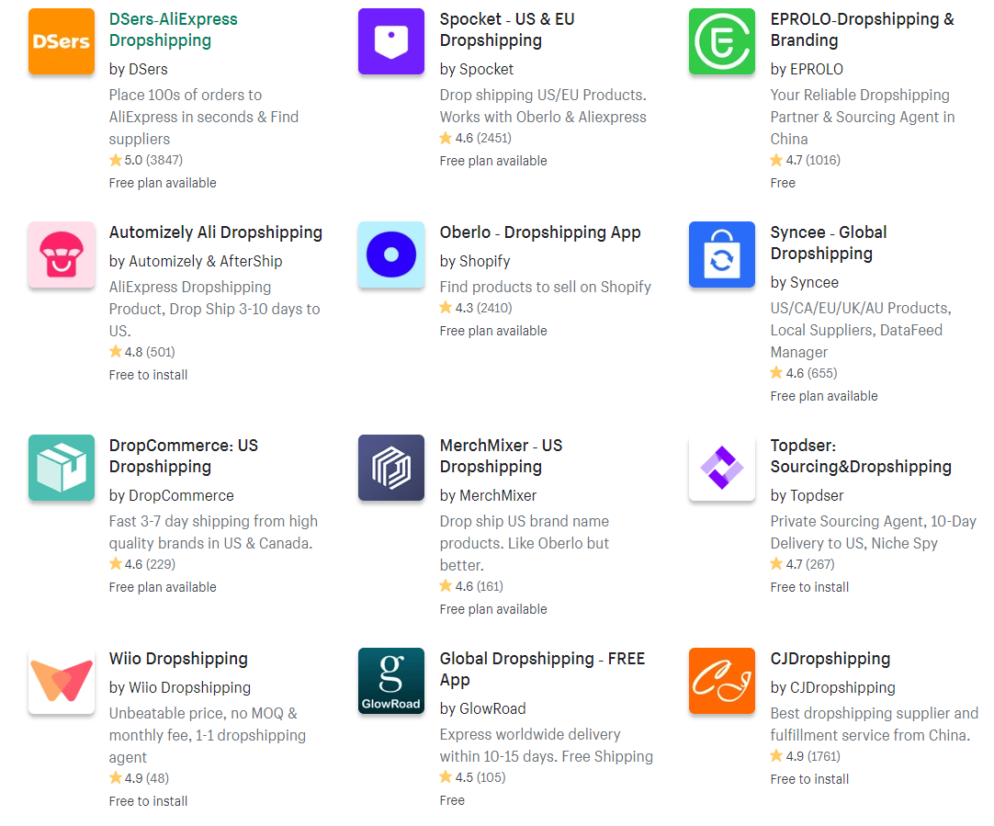Click the GlowRoad app icon
This screenshot has width=994, height=826.
tap(391, 681)
